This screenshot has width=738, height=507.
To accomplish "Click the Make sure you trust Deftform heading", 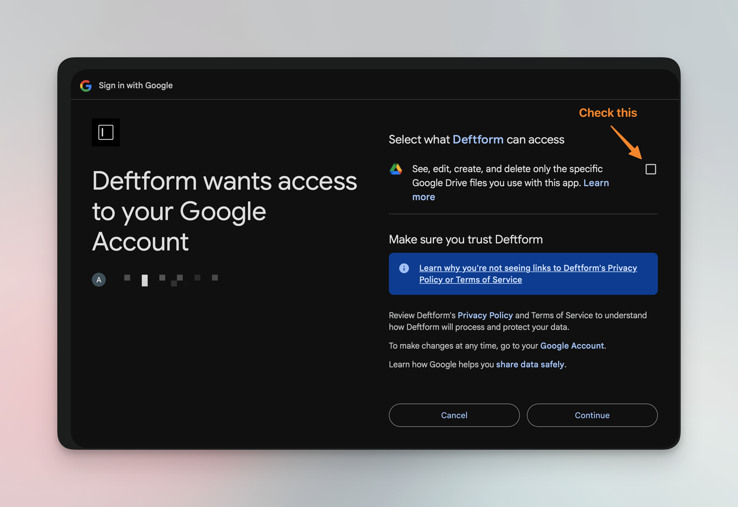I will coord(465,239).
